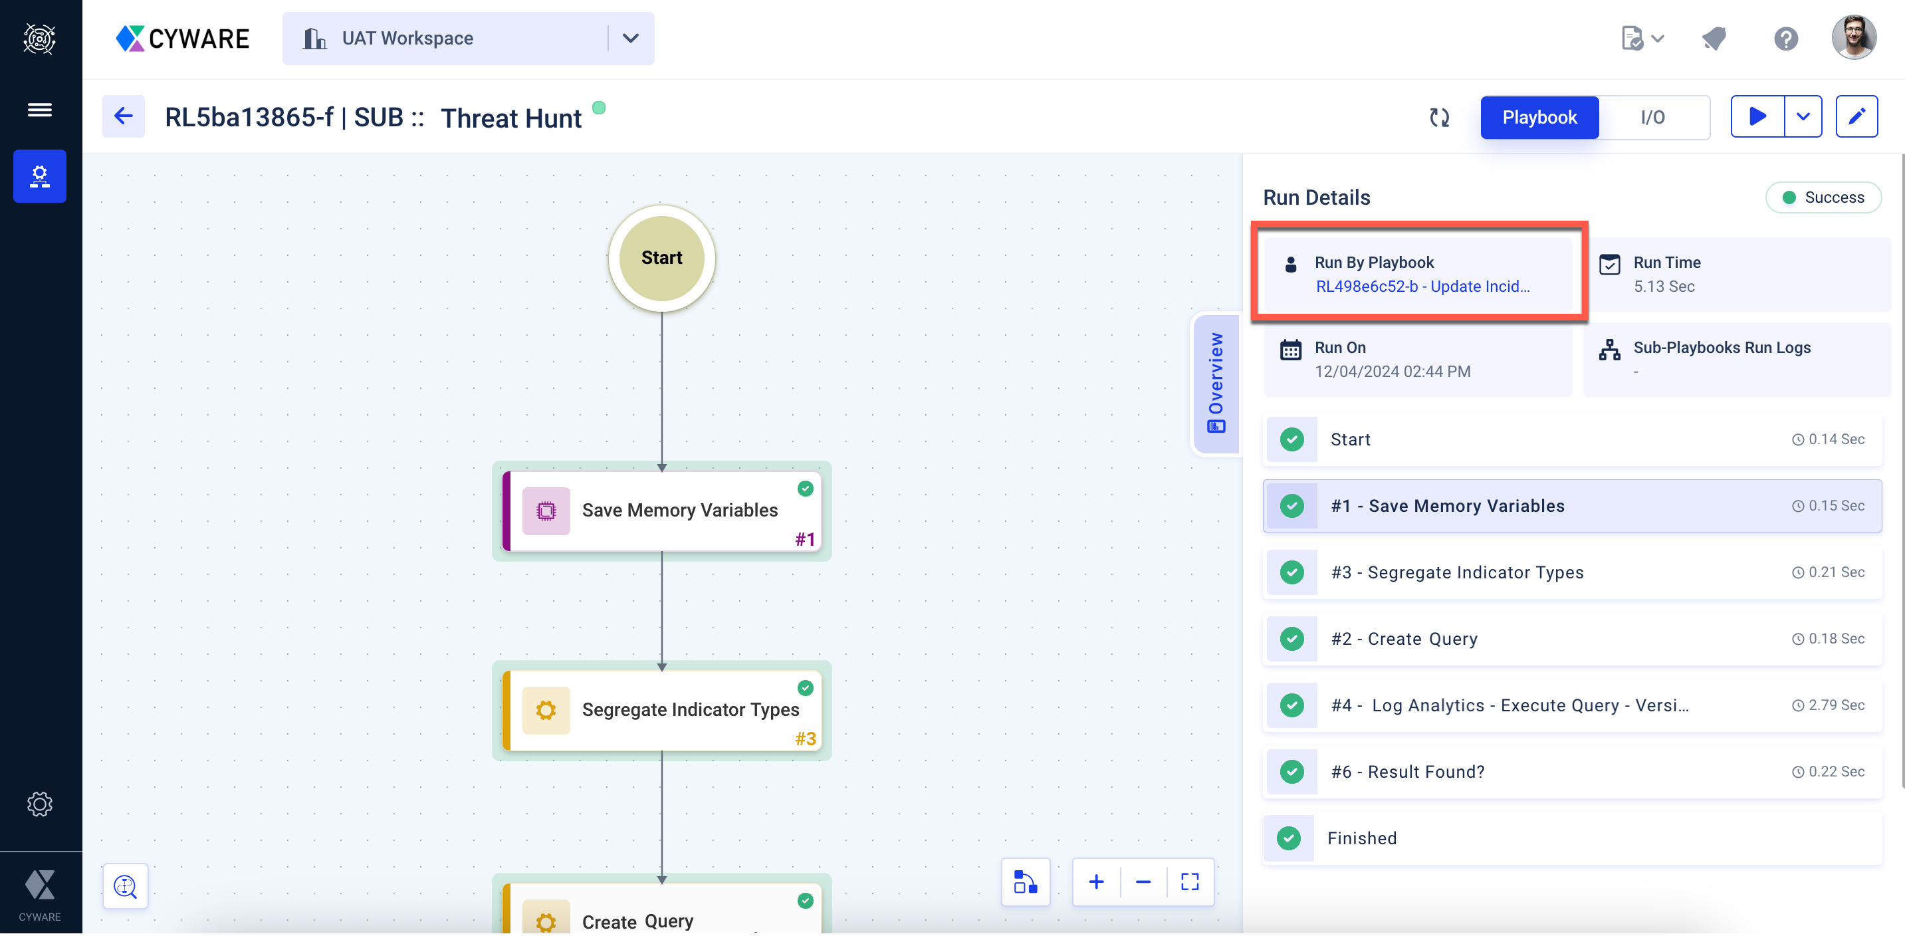Viewport: 1905px width, 936px height.
Task: Click the notifications megaphone icon
Action: [1714, 38]
